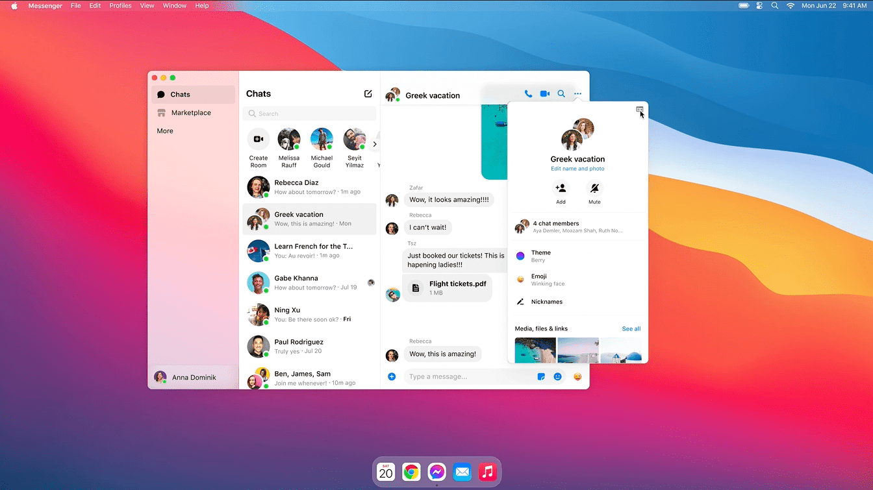Open the Profiles menu in menu bar
The height and width of the screenshot is (490, 873).
point(120,6)
